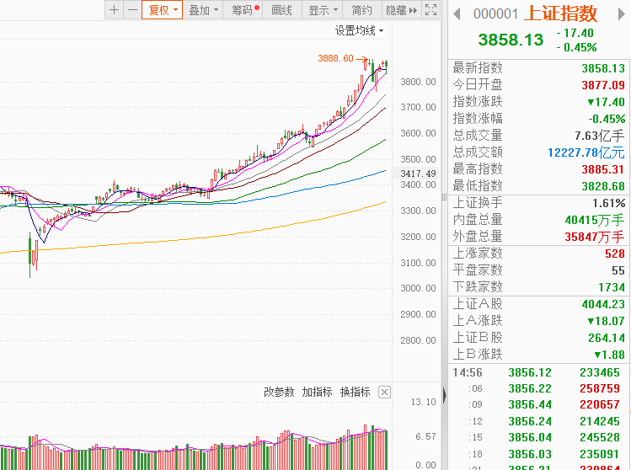This screenshot has height=470, width=631.
Task: Click the panel splitter grip handle
Action: pyautogui.click(x=444, y=197)
